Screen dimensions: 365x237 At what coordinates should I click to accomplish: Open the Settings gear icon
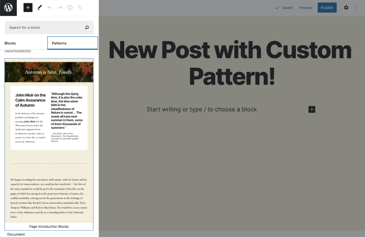346,7
